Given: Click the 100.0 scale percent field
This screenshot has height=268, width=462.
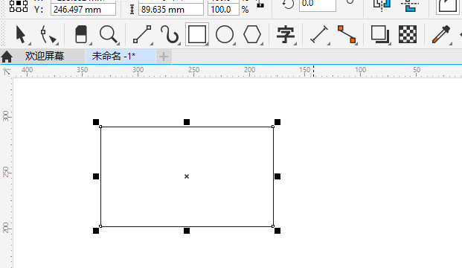Looking at the screenshot, I should point(223,10).
